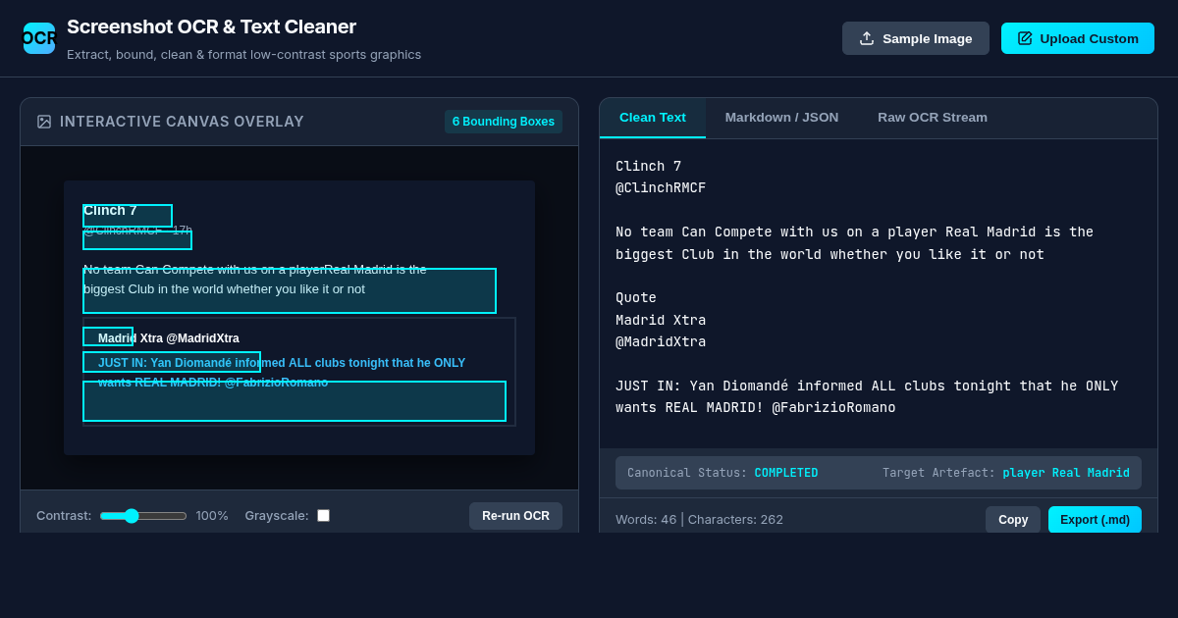The width and height of the screenshot is (1178, 618).
Task: Select the bounding box over the tweet body text
Action: (x=290, y=290)
